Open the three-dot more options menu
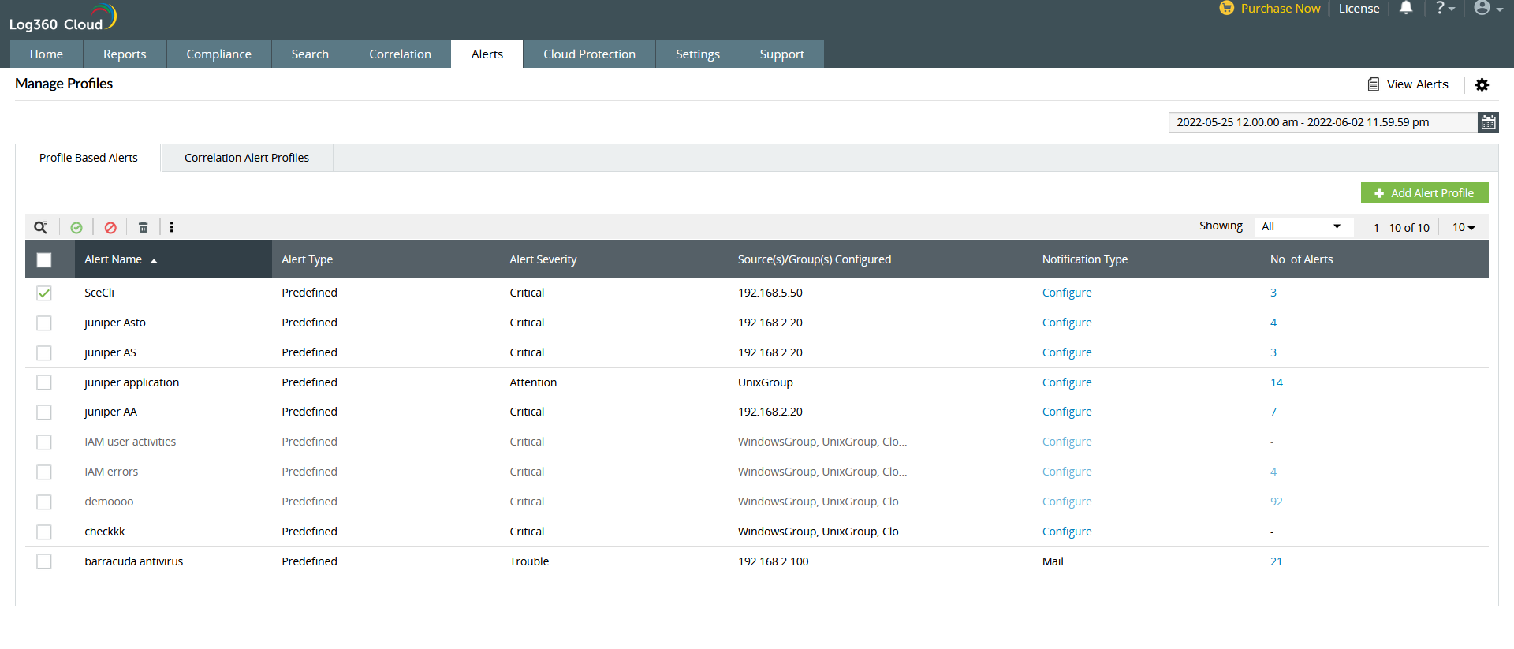Viewport: 1514px width, 649px height. coord(171,227)
